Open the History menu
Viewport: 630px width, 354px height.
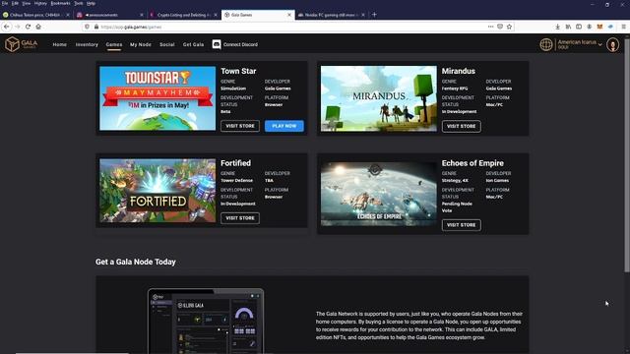coord(40,3)
